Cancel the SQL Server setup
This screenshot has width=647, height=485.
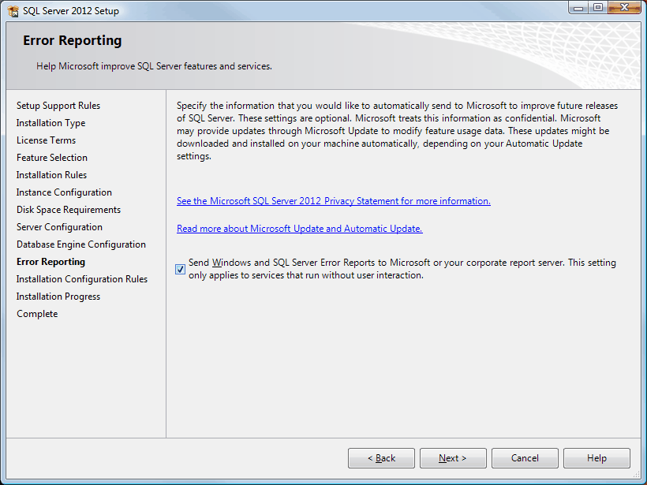[x=525, y=458]
